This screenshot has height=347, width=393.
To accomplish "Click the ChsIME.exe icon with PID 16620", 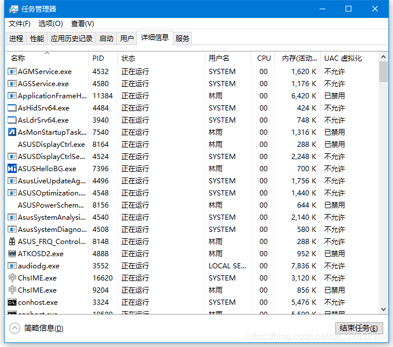I will tap(12, 278).
